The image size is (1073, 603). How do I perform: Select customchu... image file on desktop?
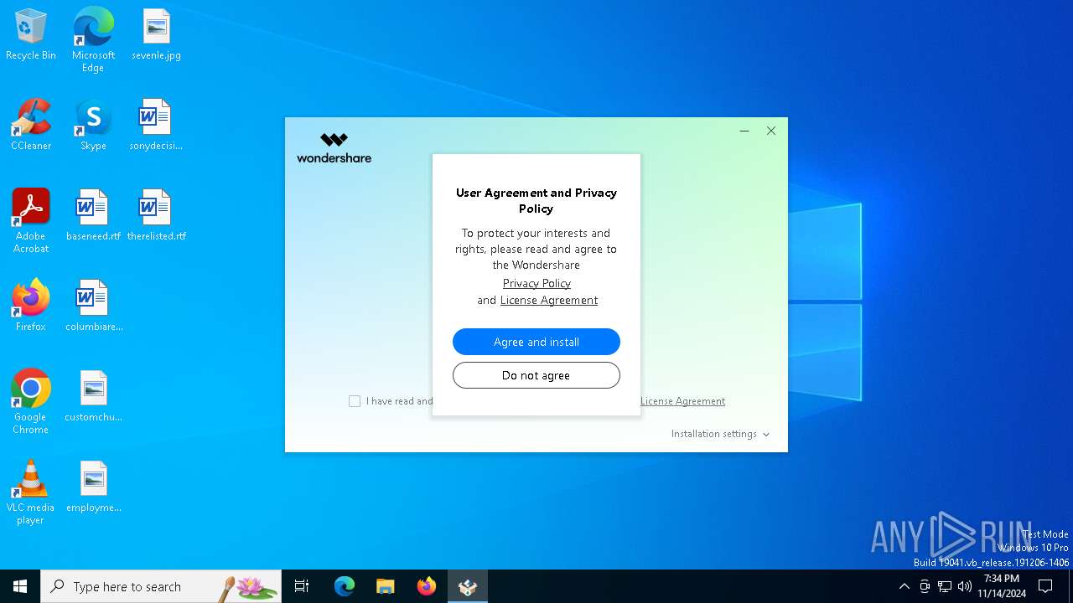(93, 396)
